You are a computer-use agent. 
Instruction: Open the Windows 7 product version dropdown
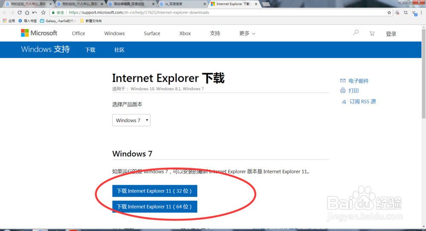[x=131, y=120]
